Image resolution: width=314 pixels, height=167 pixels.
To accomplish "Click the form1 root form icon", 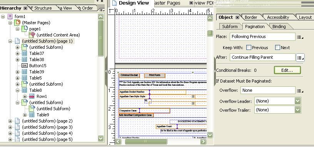I will pos(10,17).
